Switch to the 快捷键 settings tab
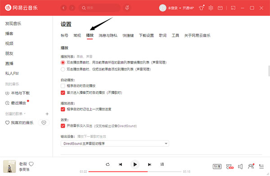Screen dimensions: 270x176 [128, 35]
